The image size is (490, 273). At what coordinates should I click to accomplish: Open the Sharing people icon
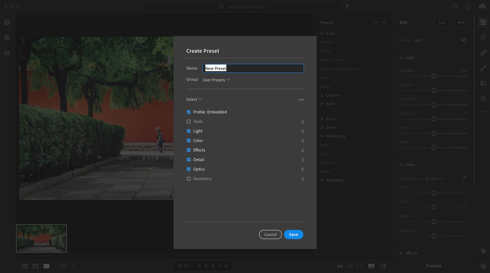(7, 53)
